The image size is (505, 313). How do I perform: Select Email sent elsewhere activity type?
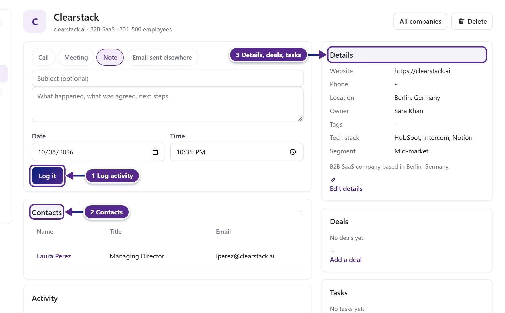coord(162,57)
